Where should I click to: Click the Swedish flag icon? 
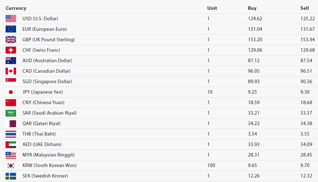tap(11, 176)
